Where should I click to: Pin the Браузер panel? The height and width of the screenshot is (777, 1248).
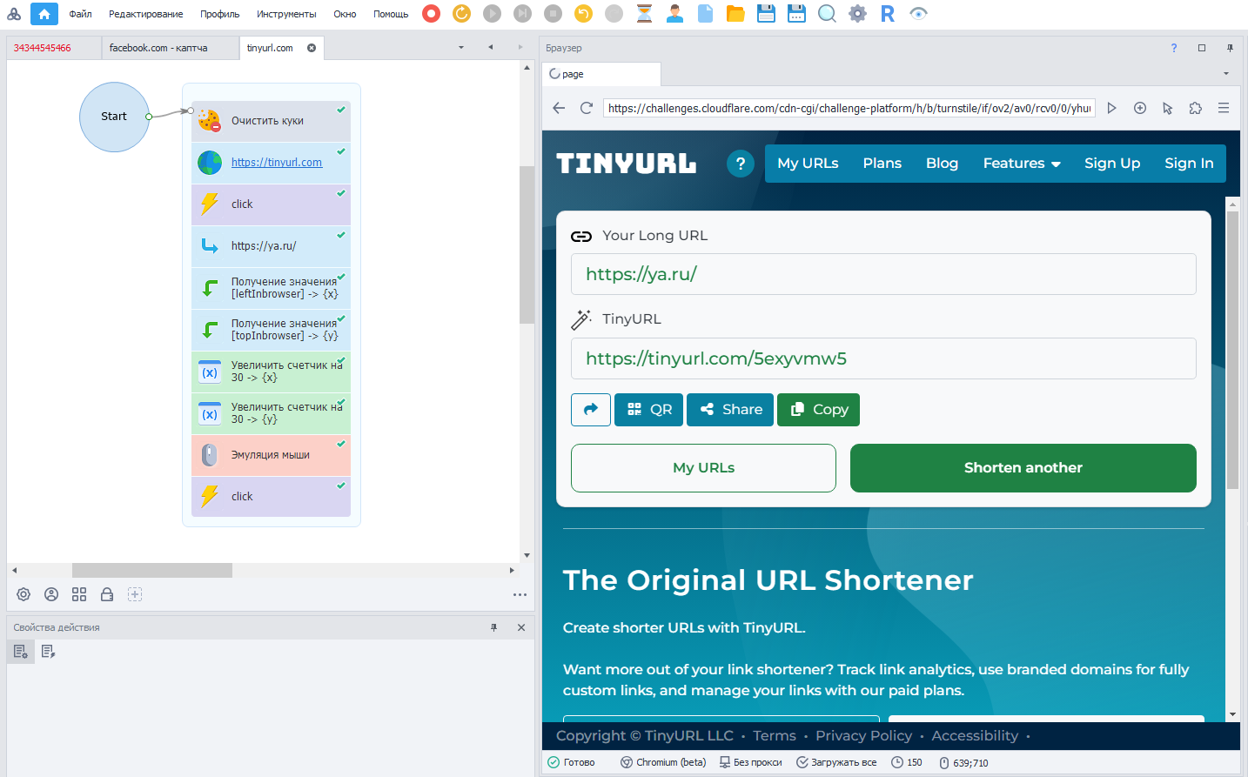pyautogui.click(x=1230, y=48)
